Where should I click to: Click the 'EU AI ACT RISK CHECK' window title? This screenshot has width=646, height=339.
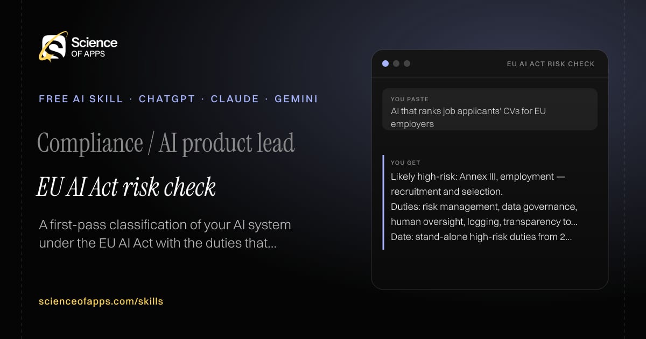tap(551, 63)
